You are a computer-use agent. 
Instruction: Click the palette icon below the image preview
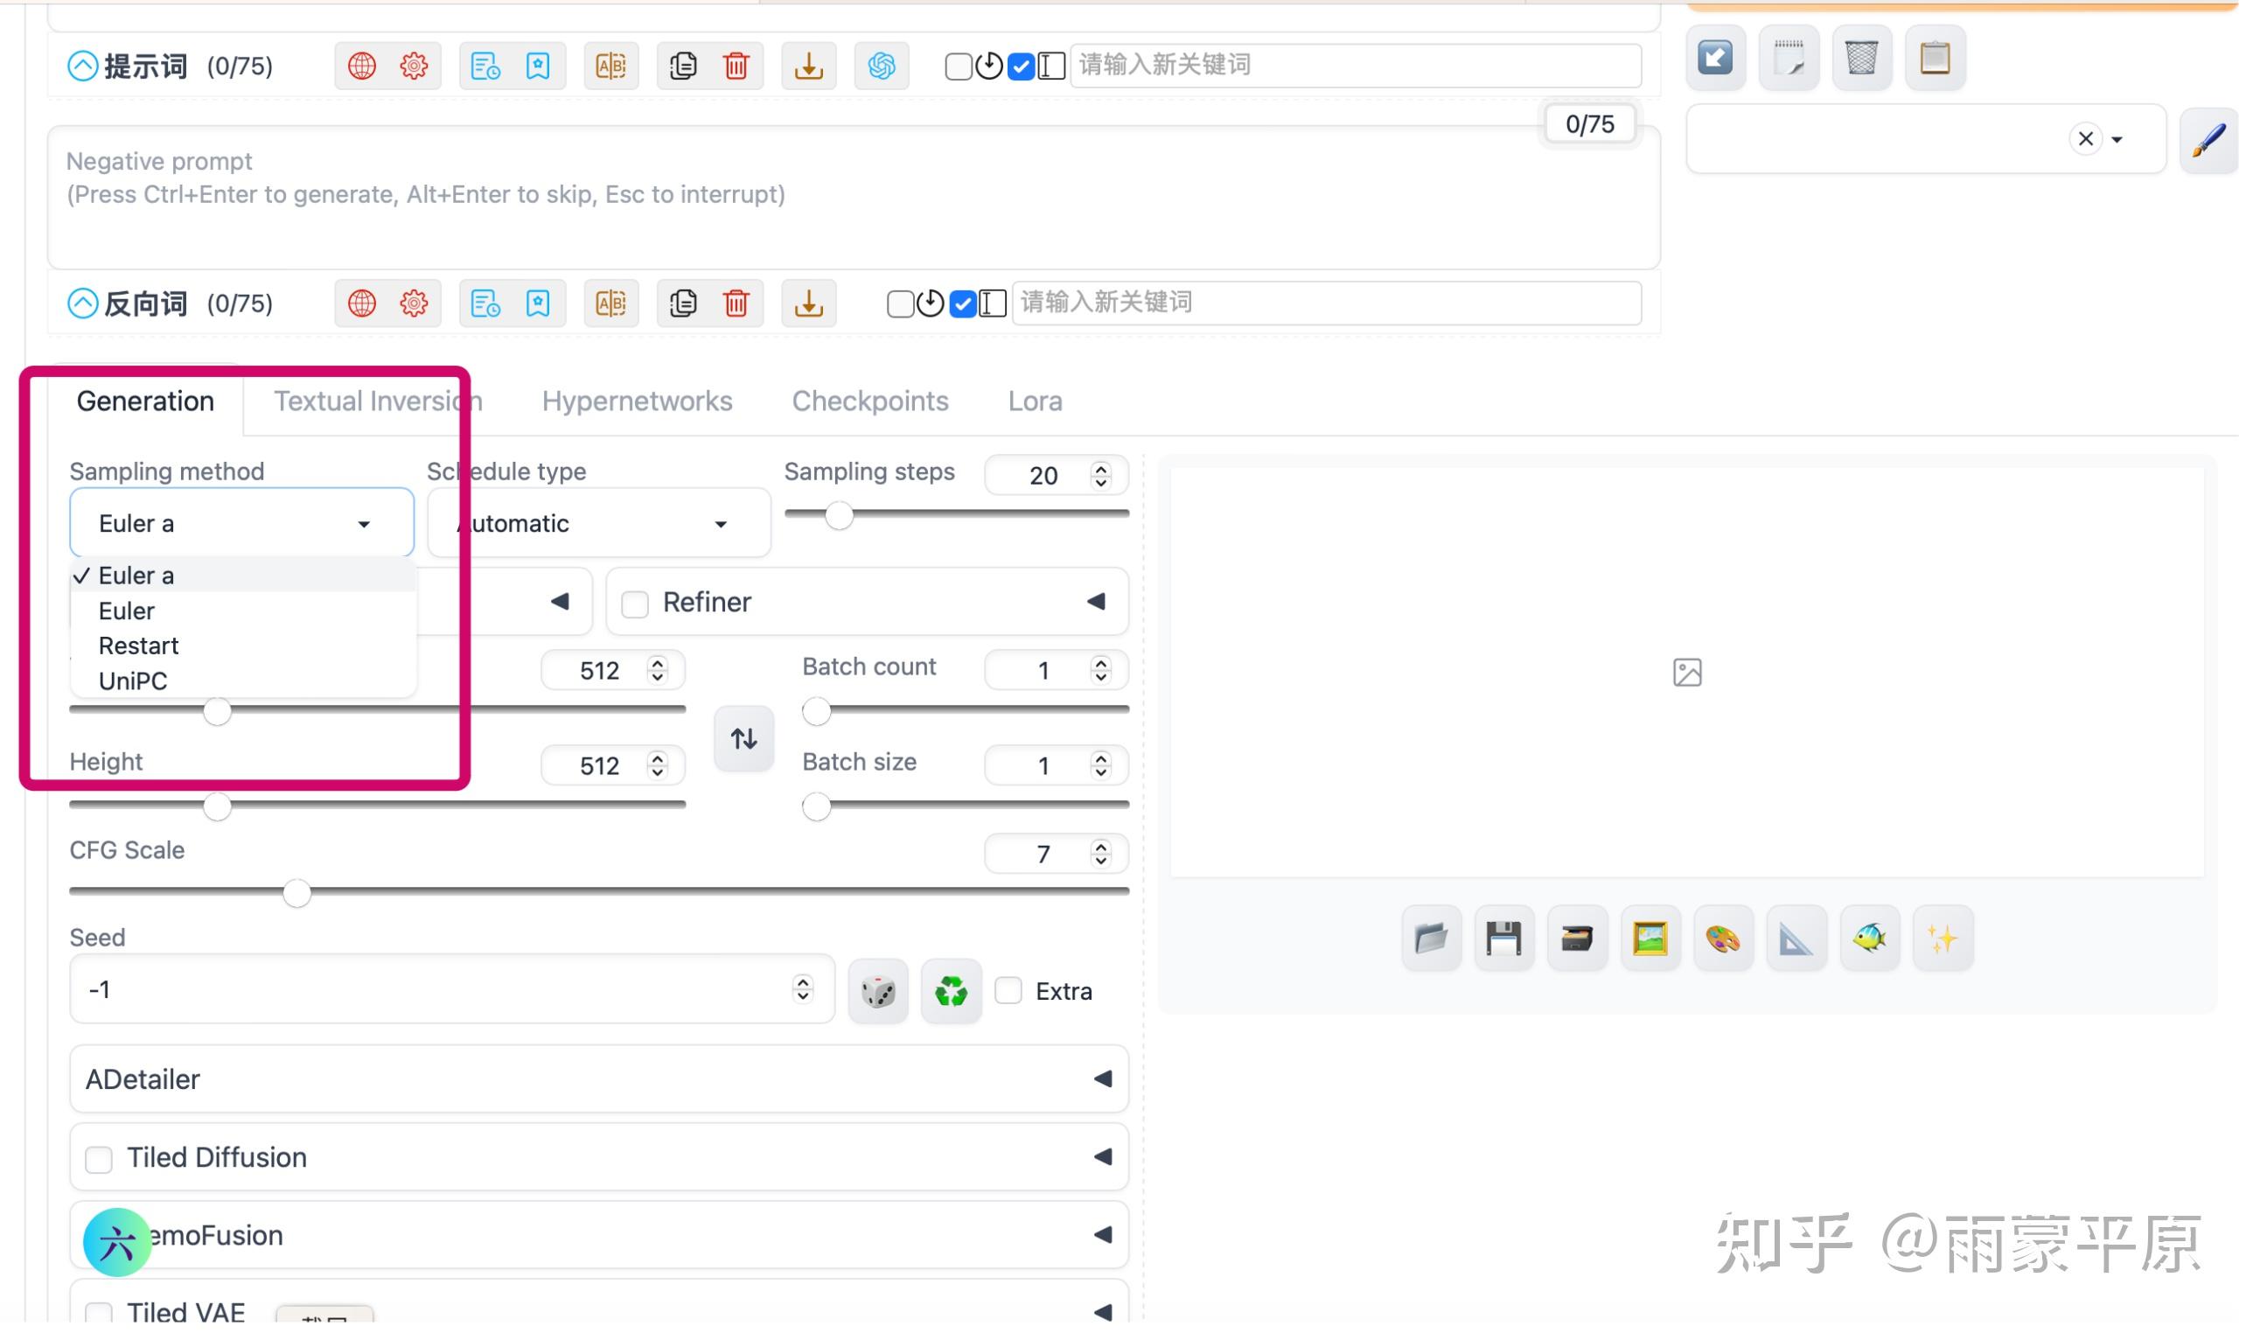1723,937
